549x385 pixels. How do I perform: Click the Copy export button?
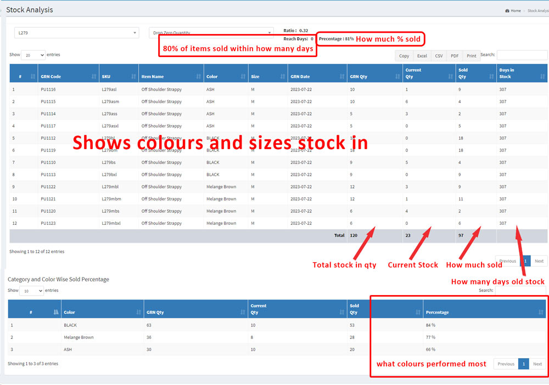(x=404, y=56)
